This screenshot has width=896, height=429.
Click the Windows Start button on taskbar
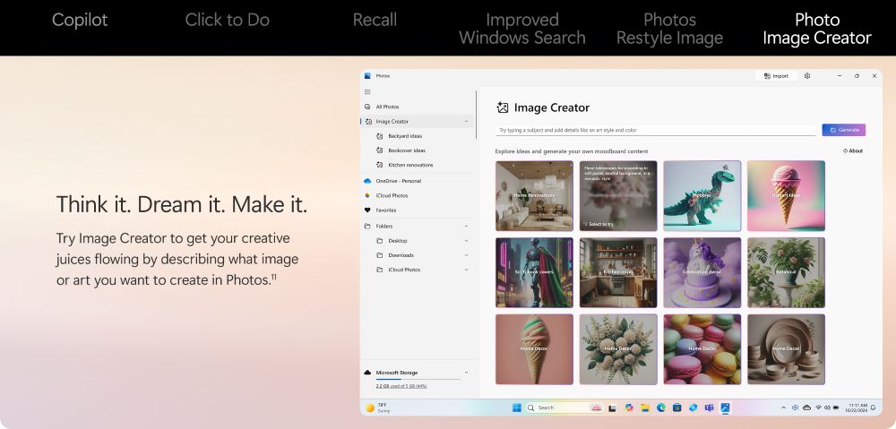tap(517, 408)
